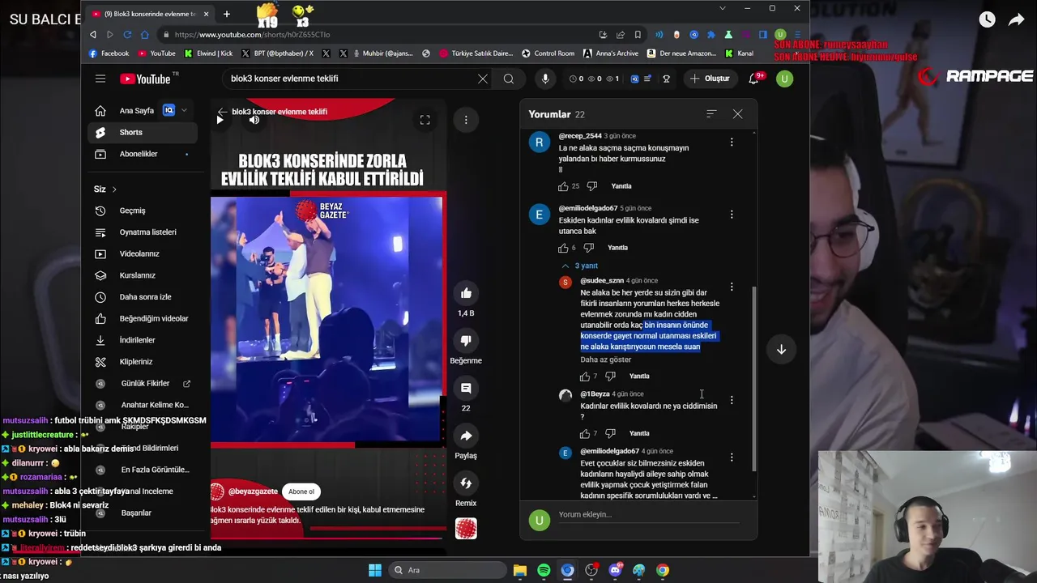Open the account avatar menu

pyautogui.click(x=784, y=79)
